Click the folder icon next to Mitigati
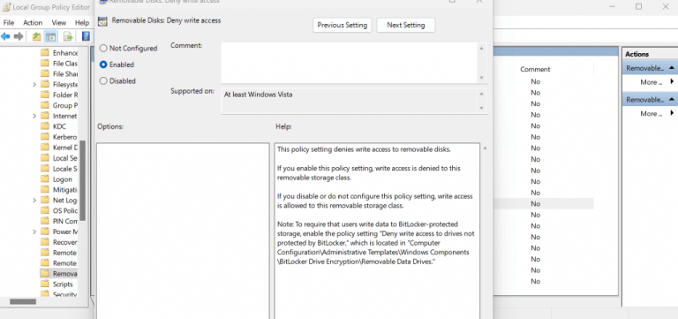The height and width of the screenshot is (319, 678). [44, 189]
